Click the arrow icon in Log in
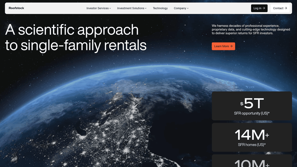Screen dimensions: 297x167 coord(264,8)
